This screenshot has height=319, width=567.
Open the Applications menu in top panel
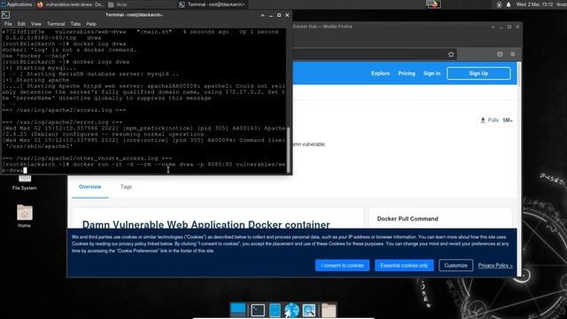[x=17, y=4]
